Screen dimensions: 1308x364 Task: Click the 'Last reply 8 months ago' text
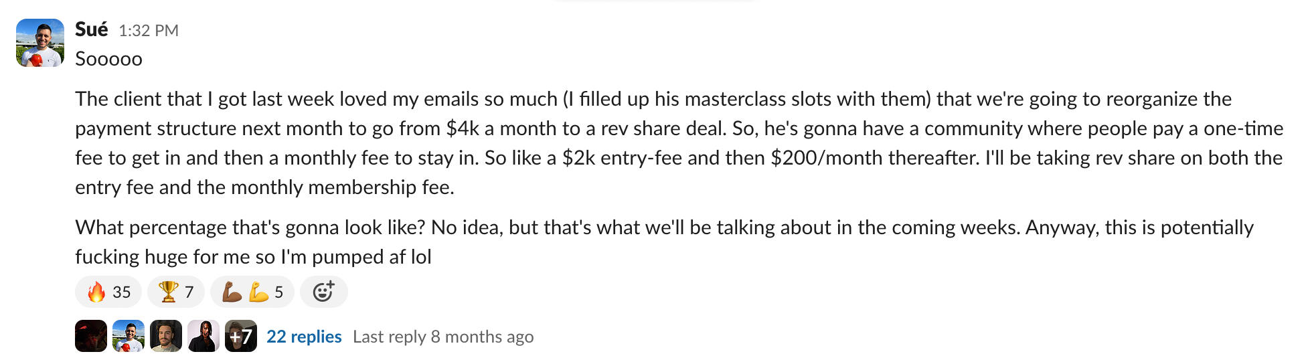click(443, 337)
